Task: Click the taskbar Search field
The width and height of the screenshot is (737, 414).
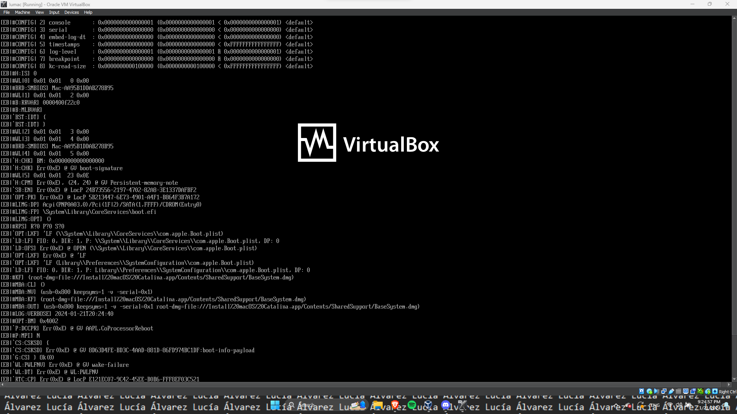Action: pyautogui.click(x=307, y=405)
